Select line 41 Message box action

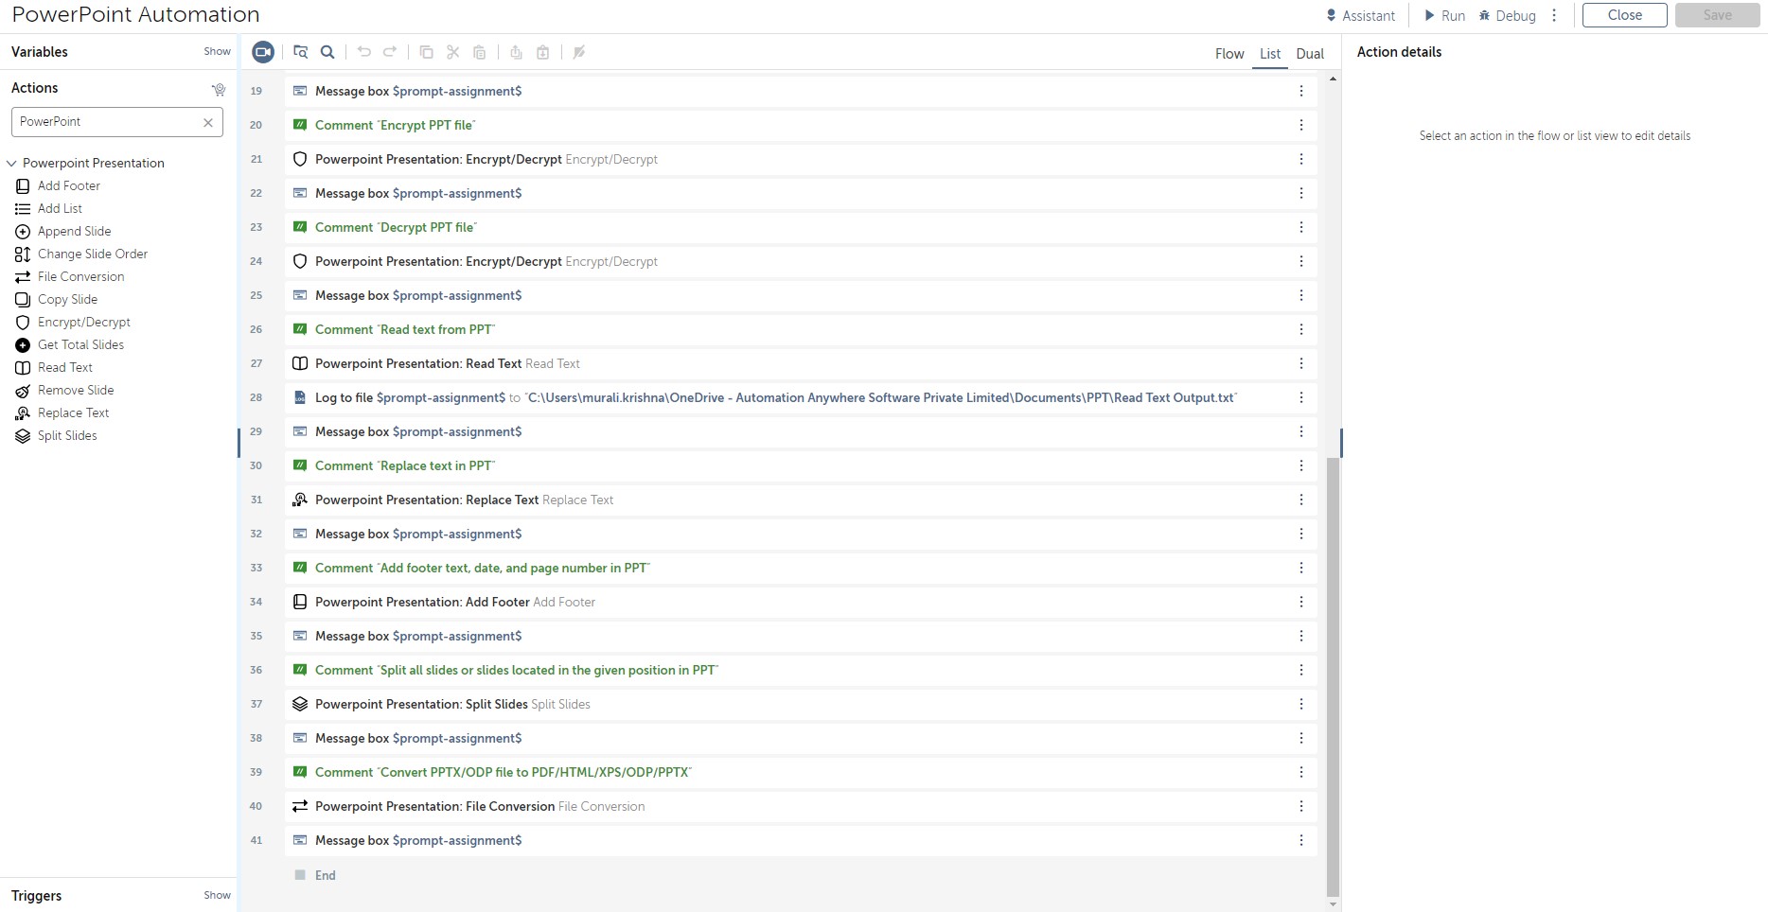[801, 841]
